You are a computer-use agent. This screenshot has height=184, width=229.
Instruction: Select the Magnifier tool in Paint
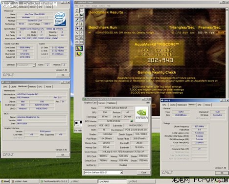click(x=81, y=20)
